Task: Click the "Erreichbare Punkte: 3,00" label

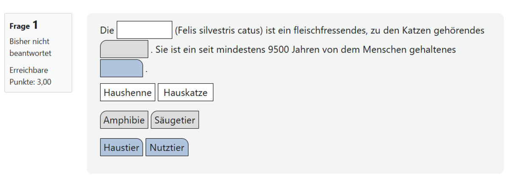Action: point(30,76)
